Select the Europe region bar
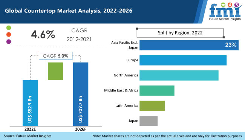This screenshot has height=140, width=245. tap(183, 60)
